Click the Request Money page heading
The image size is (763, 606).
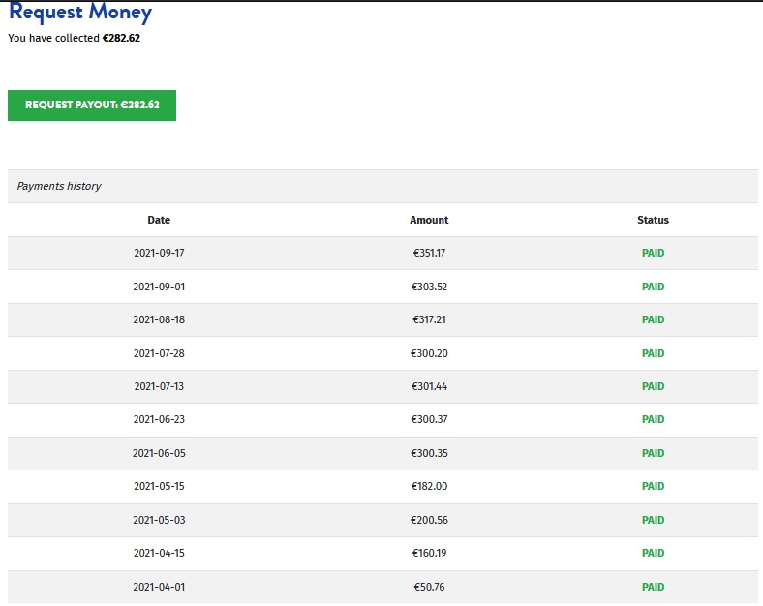(80, 14)
